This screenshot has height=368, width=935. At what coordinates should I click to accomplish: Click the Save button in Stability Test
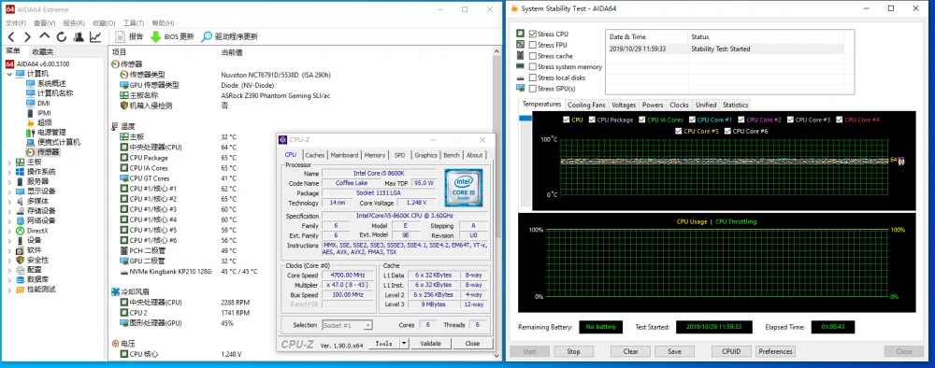[x=674, y=351]
